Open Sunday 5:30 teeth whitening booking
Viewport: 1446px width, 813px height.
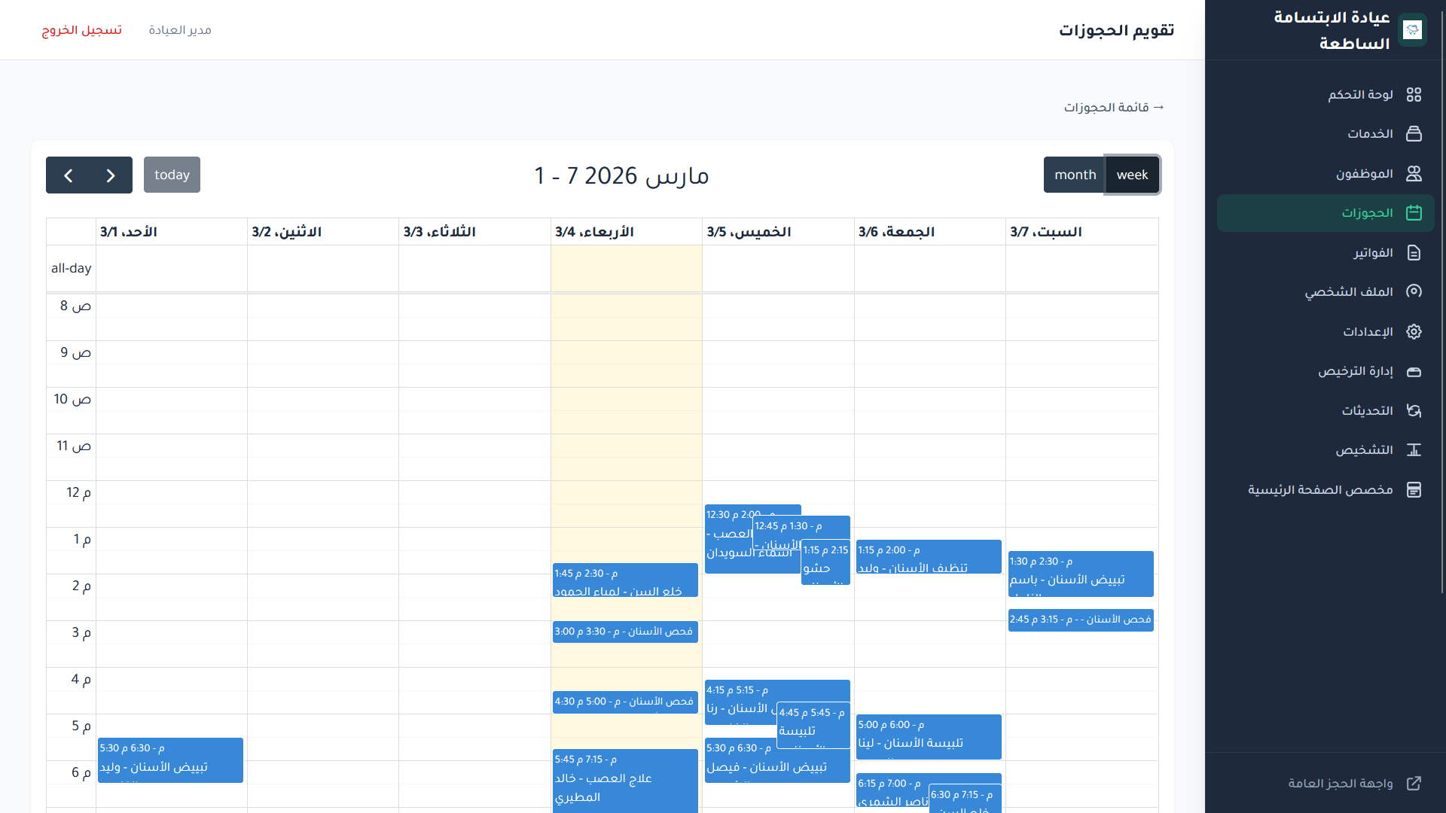tap(170, 760)
